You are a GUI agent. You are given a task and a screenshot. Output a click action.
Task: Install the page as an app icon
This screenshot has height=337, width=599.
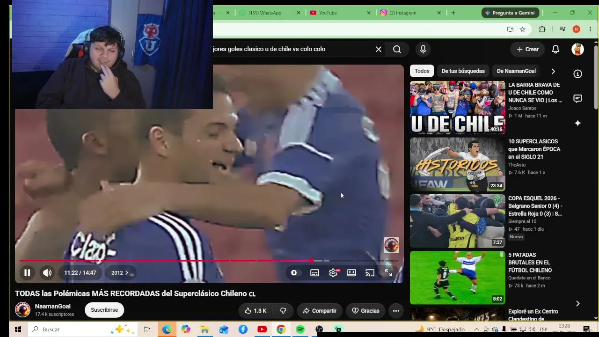click(x=510, y=29)
